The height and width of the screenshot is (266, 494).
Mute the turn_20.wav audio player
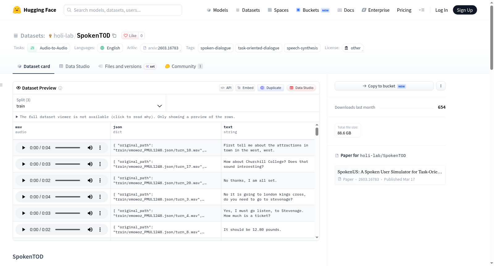pyautogui.click(x=90, y=180)
